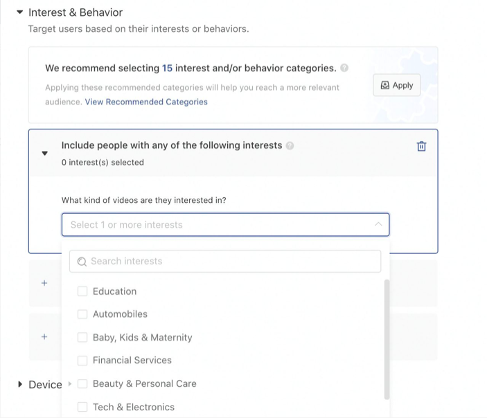The image size is (487, 418).
Task: Click the upper plus icon below interest group
Action: (x=44, y=283)
